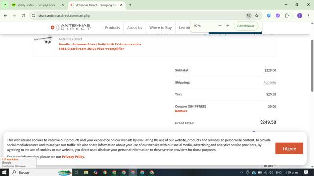Show hidden system tray icons

click(242, 172)
